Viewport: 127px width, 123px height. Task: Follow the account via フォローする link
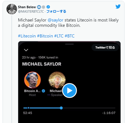tap(56, 11)
